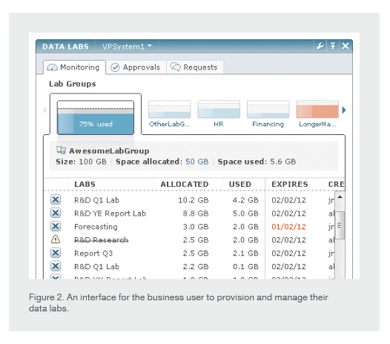Open the Requests tab

[x=194, y=67]
